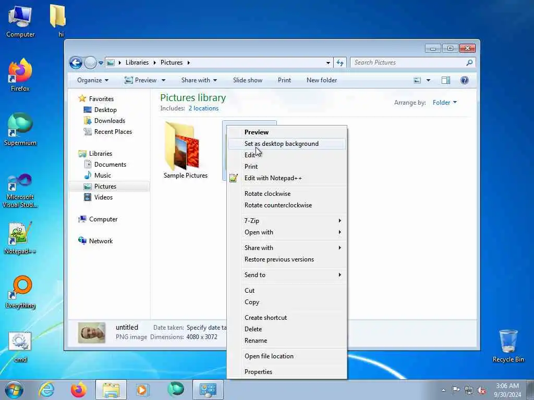534x400 pixels.
Task: Select Documents library in sidebar
Action: pos(105,165)
